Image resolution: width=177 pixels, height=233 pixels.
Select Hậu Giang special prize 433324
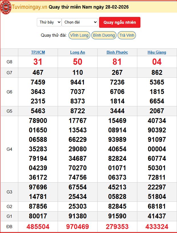pos(157,227)
